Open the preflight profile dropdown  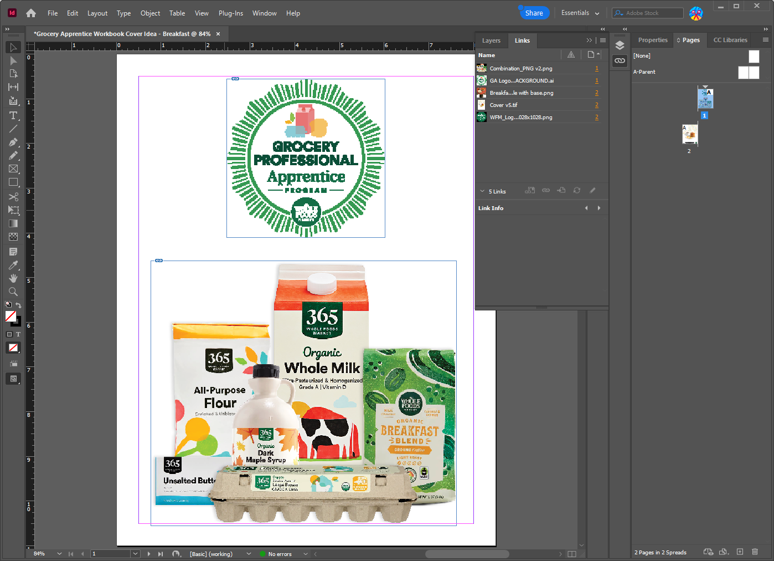click(x=249, y=554)
